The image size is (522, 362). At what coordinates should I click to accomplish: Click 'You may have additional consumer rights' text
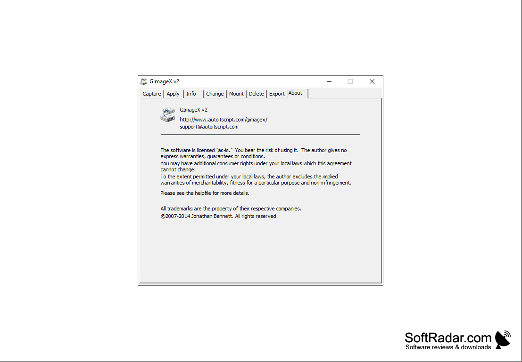point(256,166)
